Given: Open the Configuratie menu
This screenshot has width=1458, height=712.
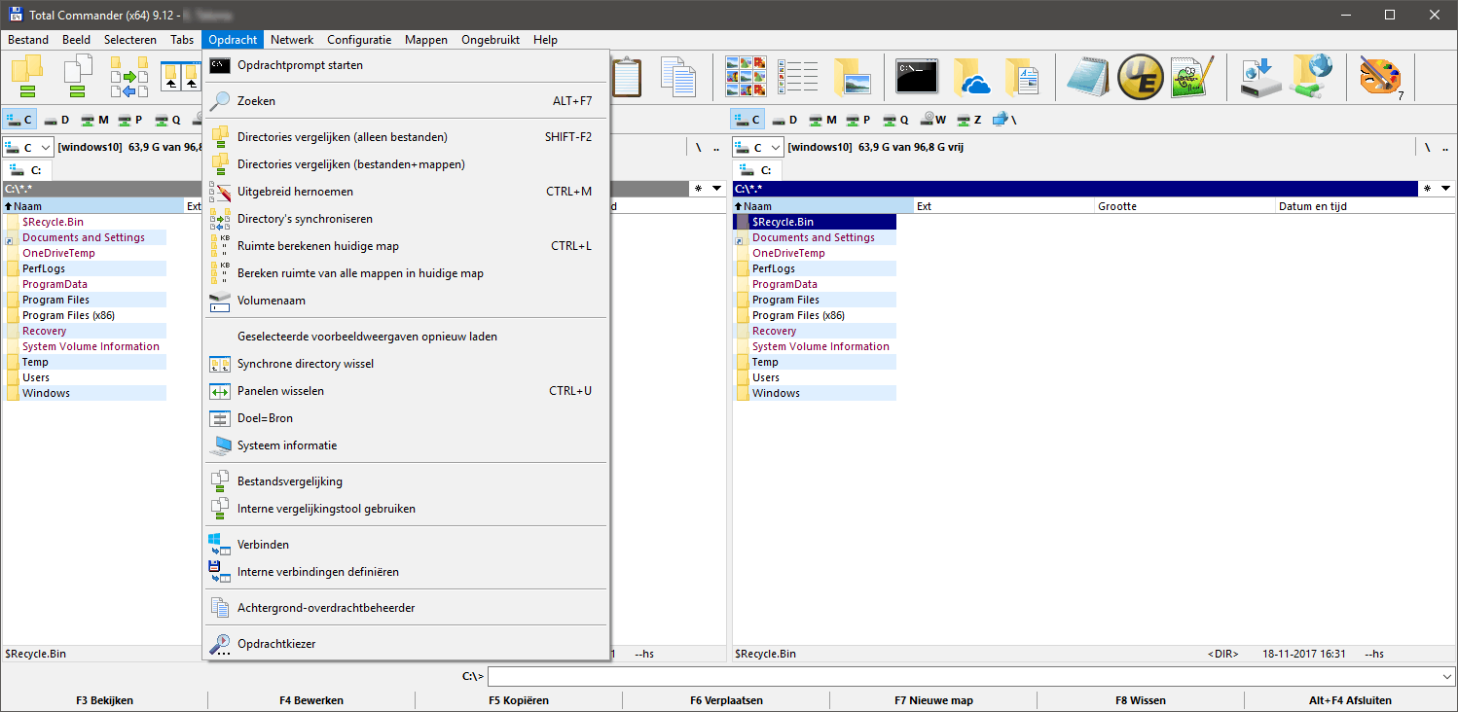Looking at the screenshot, I should point(359,40).
